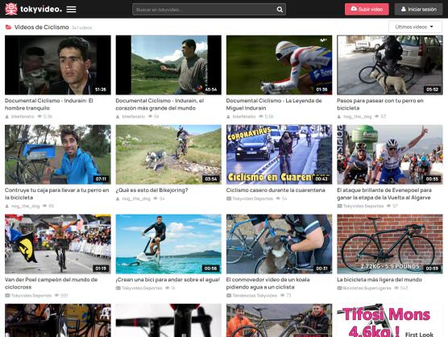This screenshot has height=337, width=448.
Task: Open the 'Tifosi Mons 4.6kg' thumbnail
Action: (x=390, y=320)
